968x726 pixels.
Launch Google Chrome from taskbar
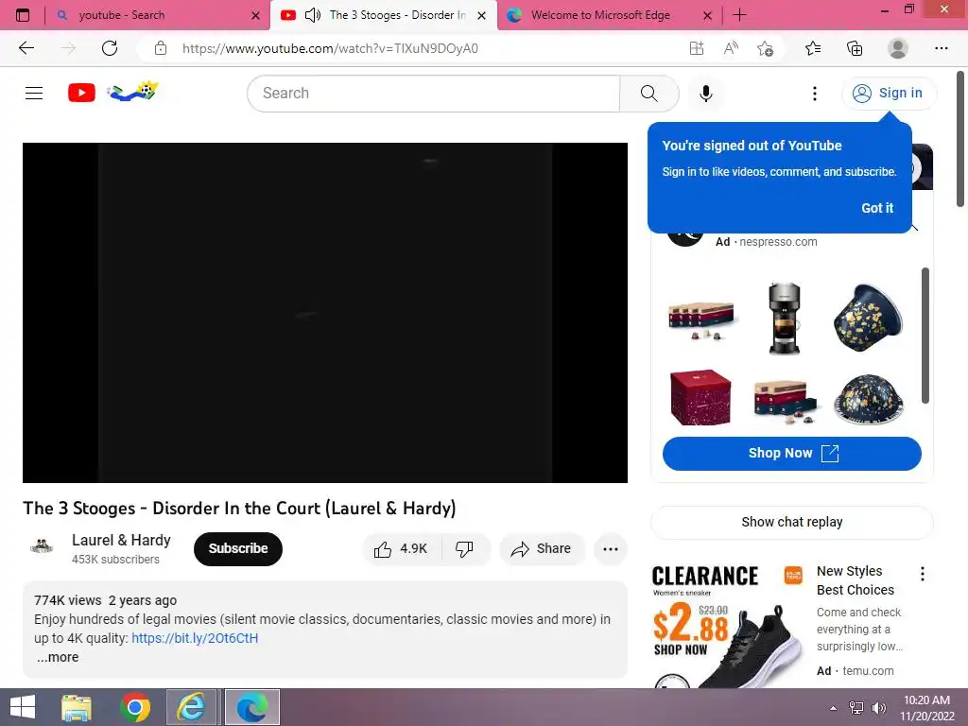pos(135,707)
